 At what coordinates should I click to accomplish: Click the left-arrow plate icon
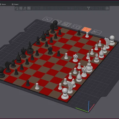[97, 32]
